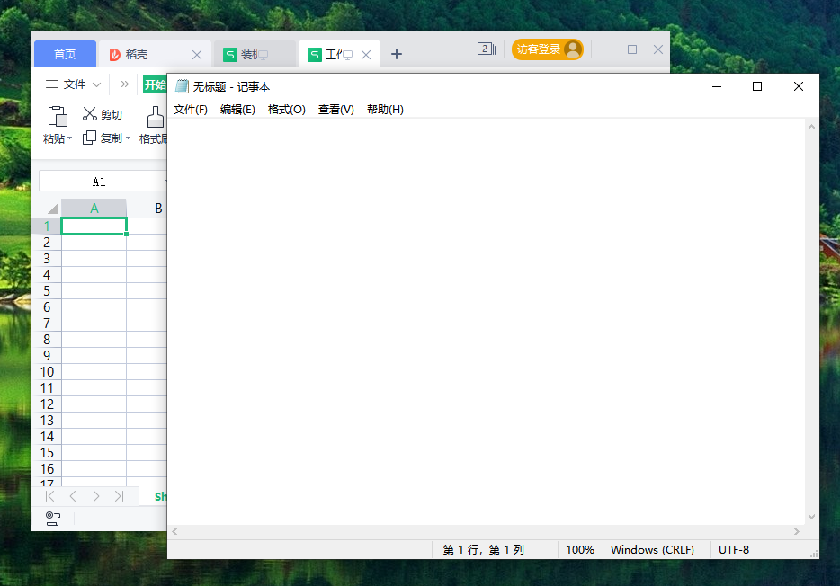The height and width of the screenshot is (586, 840).
Task: Open Notepad's 格式(O) menu
Action: 287,110
